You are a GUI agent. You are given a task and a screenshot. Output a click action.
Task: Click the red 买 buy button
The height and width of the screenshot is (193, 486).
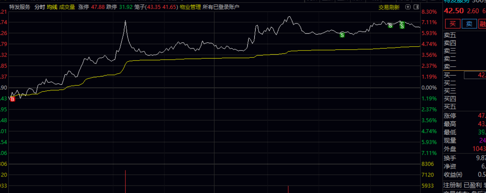click(452, 24)
